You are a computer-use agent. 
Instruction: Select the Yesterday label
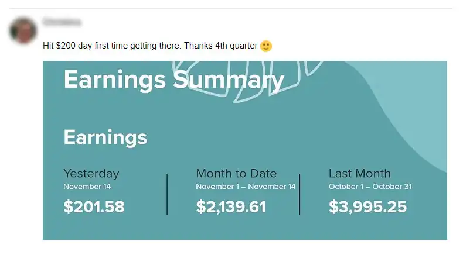(x=91, y=173)
